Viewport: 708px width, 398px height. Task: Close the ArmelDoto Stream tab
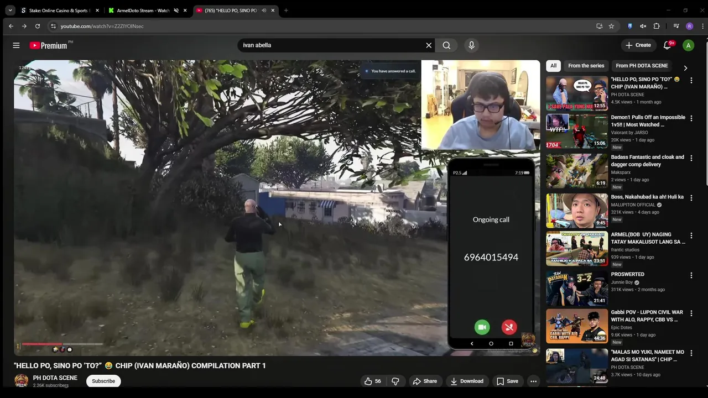[x=185, y=11]
